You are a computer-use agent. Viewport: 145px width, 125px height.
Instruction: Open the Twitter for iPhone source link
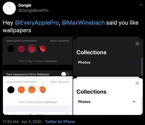tap(60, 122)
